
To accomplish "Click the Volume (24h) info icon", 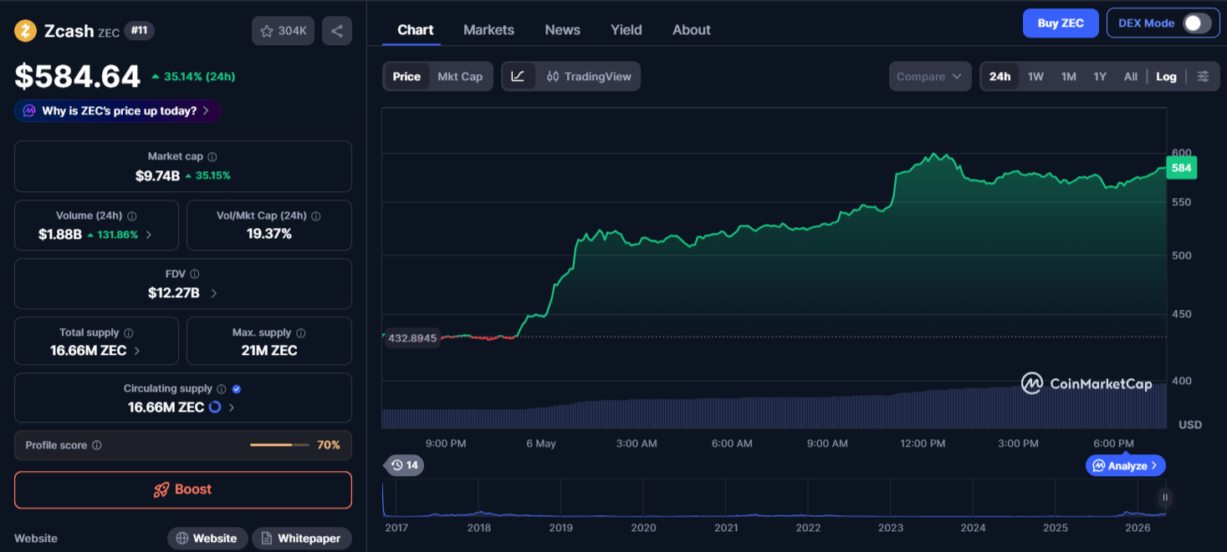I will point(132,215).
